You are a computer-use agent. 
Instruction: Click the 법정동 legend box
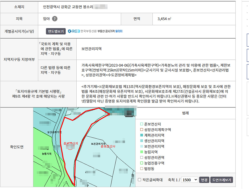tap(142, 169)
